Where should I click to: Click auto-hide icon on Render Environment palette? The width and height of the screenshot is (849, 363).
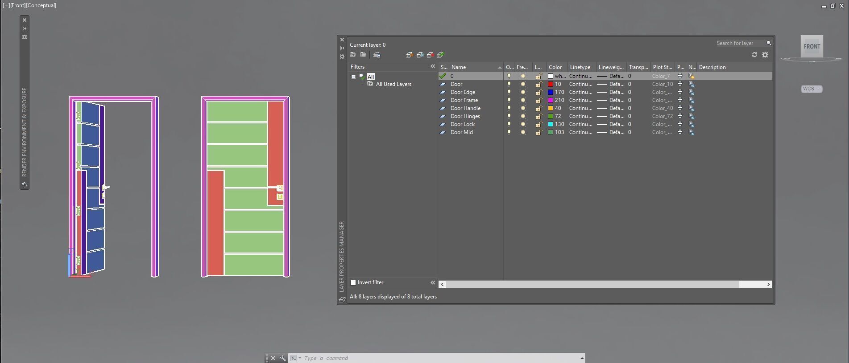pos(25,29)
